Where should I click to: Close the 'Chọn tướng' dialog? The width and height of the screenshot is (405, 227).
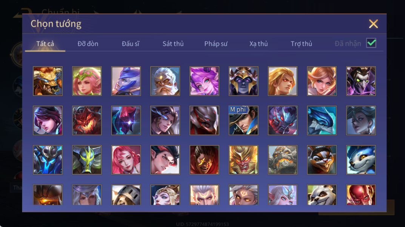[373, 24]
